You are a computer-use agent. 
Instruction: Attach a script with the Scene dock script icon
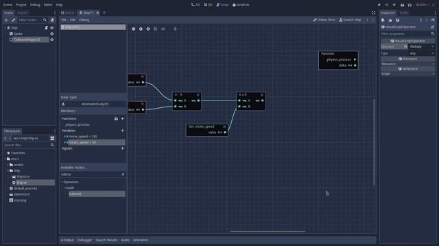tap(52, 20)
